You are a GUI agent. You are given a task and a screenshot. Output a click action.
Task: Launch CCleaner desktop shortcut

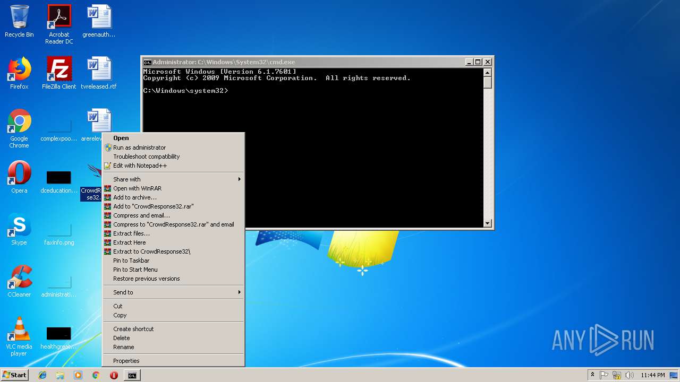pos(19,281)
